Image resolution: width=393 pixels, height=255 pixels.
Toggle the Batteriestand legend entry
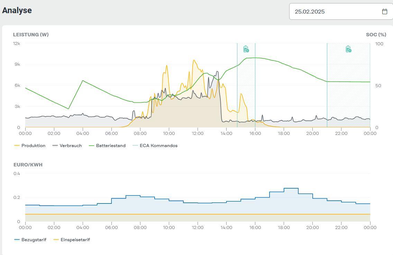[x=111, y=146]
